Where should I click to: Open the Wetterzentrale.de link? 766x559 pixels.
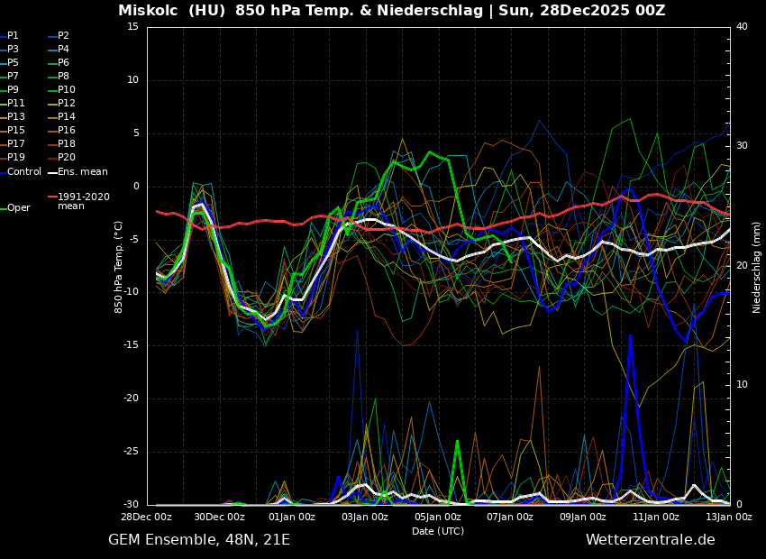[650, 540]
